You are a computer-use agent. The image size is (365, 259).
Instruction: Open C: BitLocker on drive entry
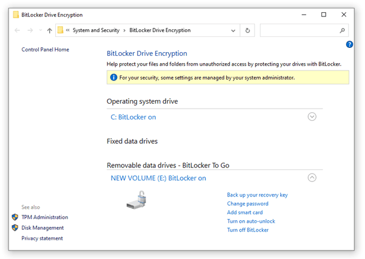click(x=133, y=117)
